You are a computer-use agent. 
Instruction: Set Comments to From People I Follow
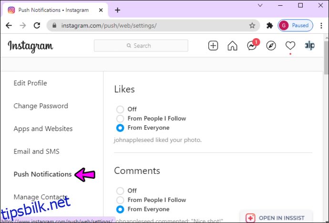tap(120, 200)
